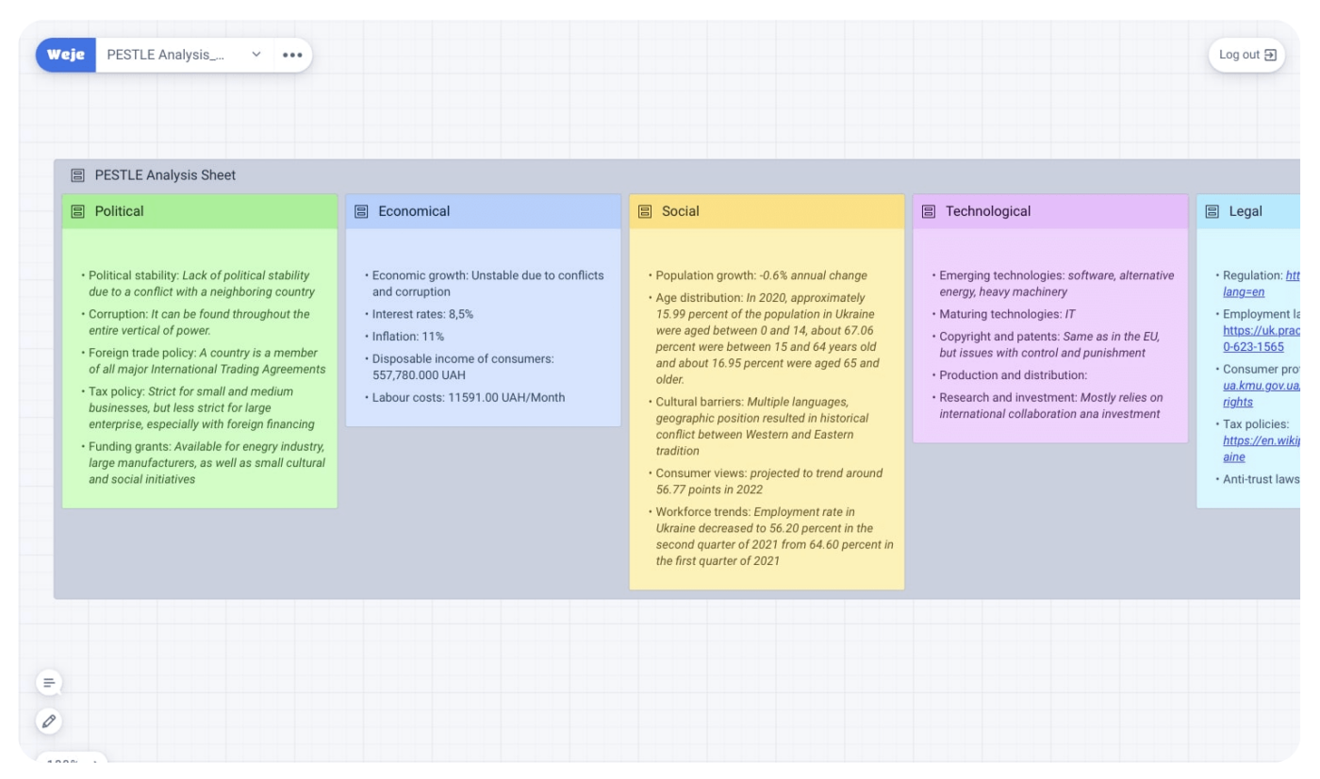Open the board name dropdown chevron
This screenshot has width=1320, height=779.
[x=256, y=55]
